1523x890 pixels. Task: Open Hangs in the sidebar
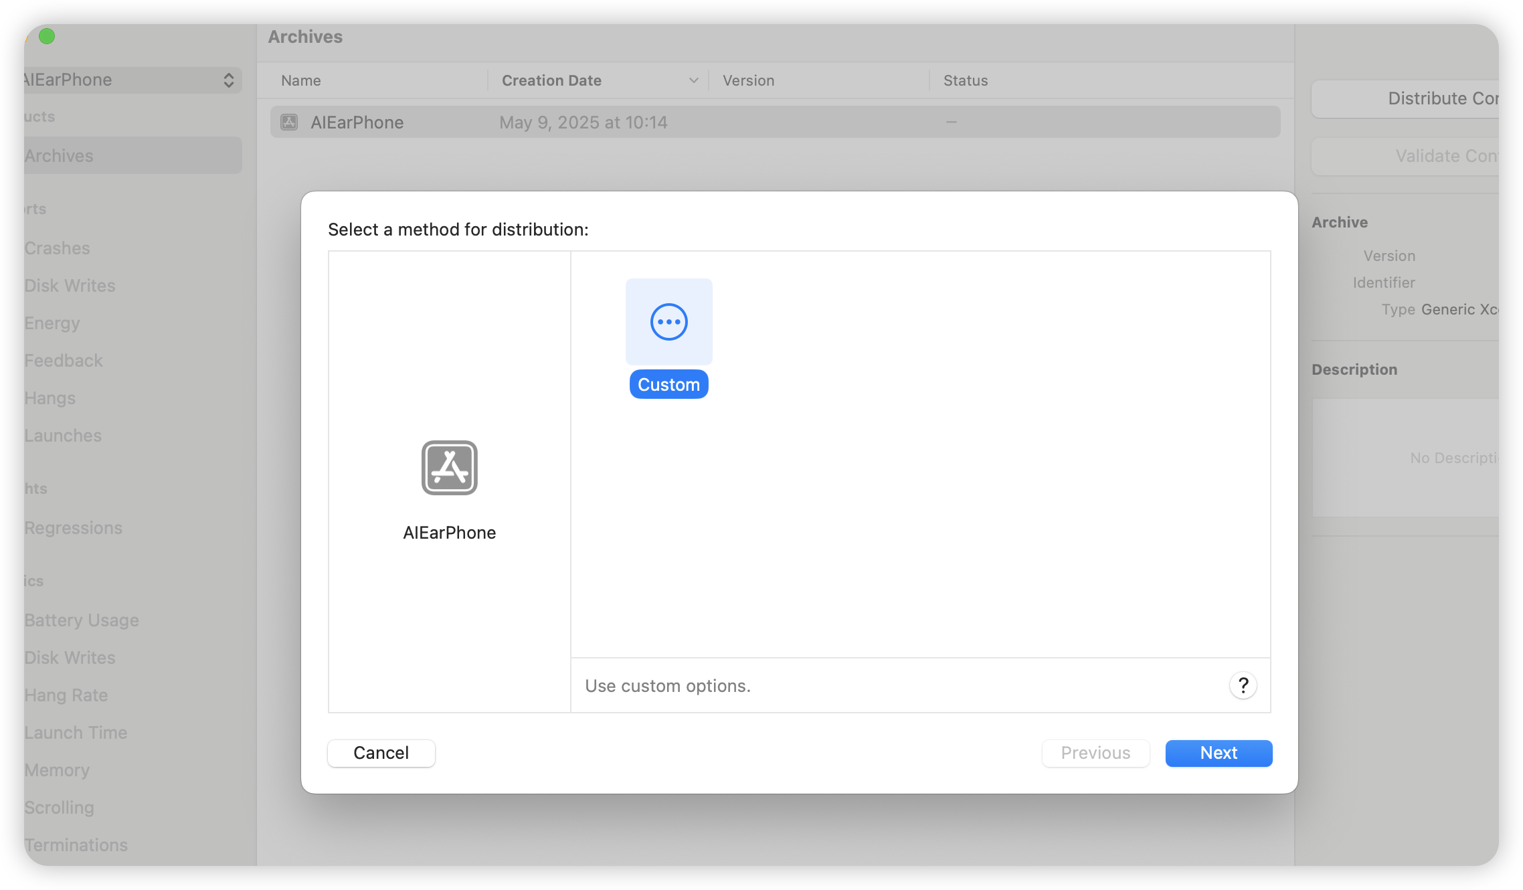50,398
